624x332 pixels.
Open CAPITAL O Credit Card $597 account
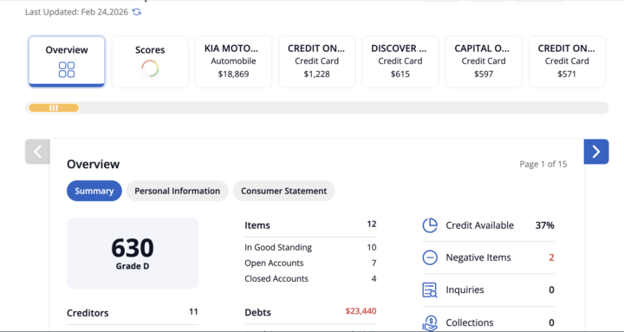(484, 62)
